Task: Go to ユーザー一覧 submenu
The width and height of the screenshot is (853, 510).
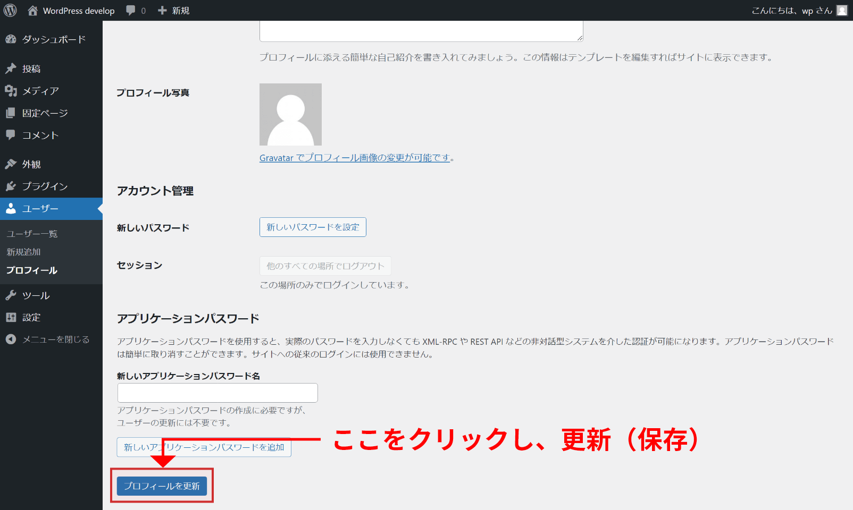Action: 32,234
